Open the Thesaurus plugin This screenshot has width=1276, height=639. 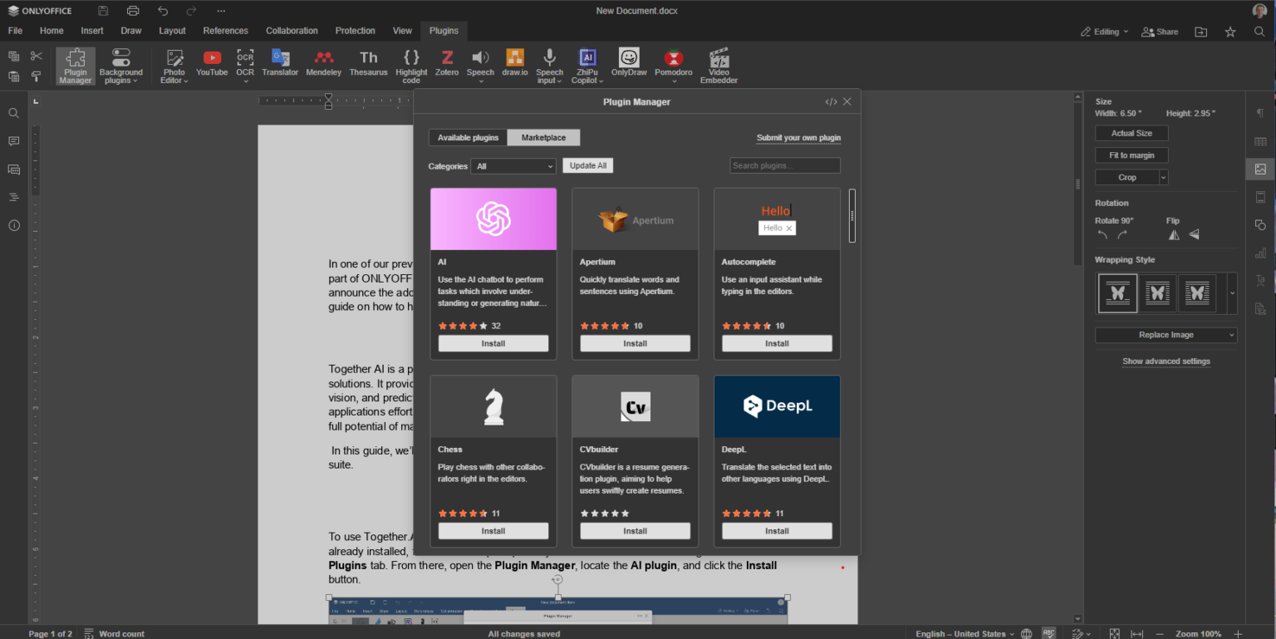(x=368, y=62)
